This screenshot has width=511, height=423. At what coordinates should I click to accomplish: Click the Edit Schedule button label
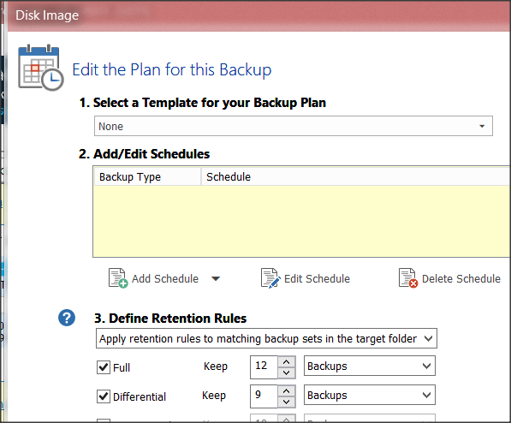317,279
